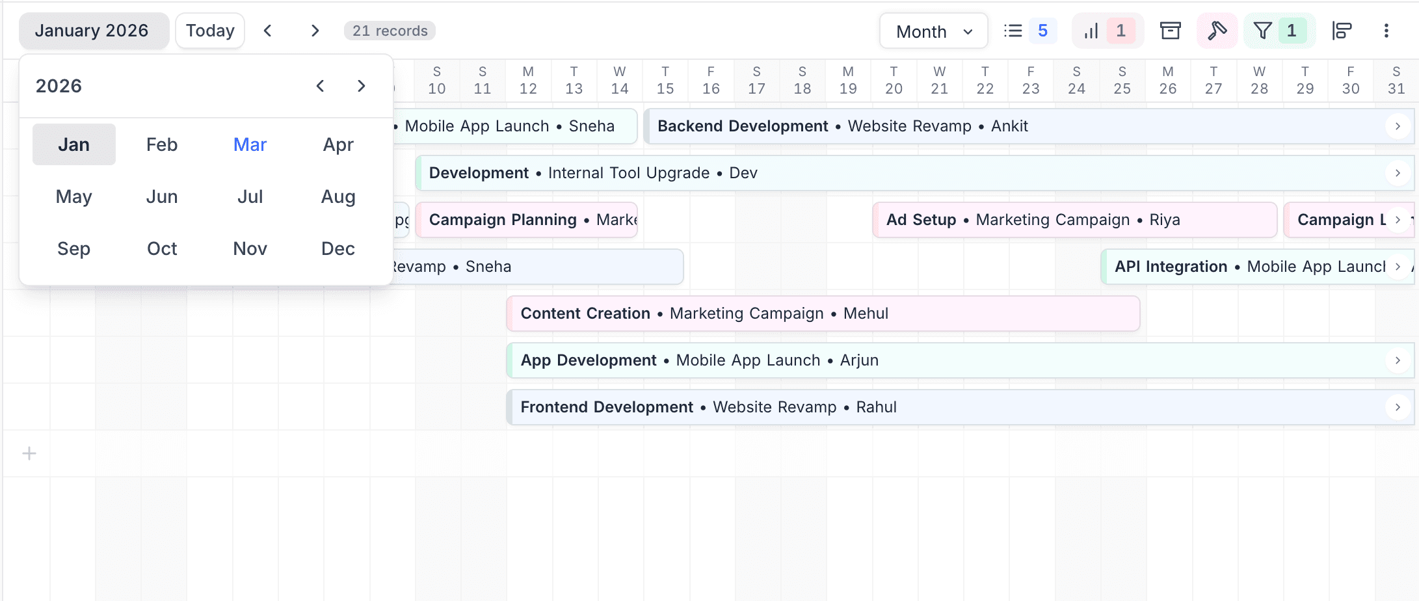This screenshot has height=601, width=1419.
Task: Select December in the month picker
Action: [x=338, y=248]
